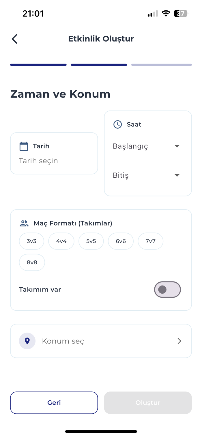This screenshot has width=202, height=437.
Task: Tap the back arrow icon
Action: 15,39
